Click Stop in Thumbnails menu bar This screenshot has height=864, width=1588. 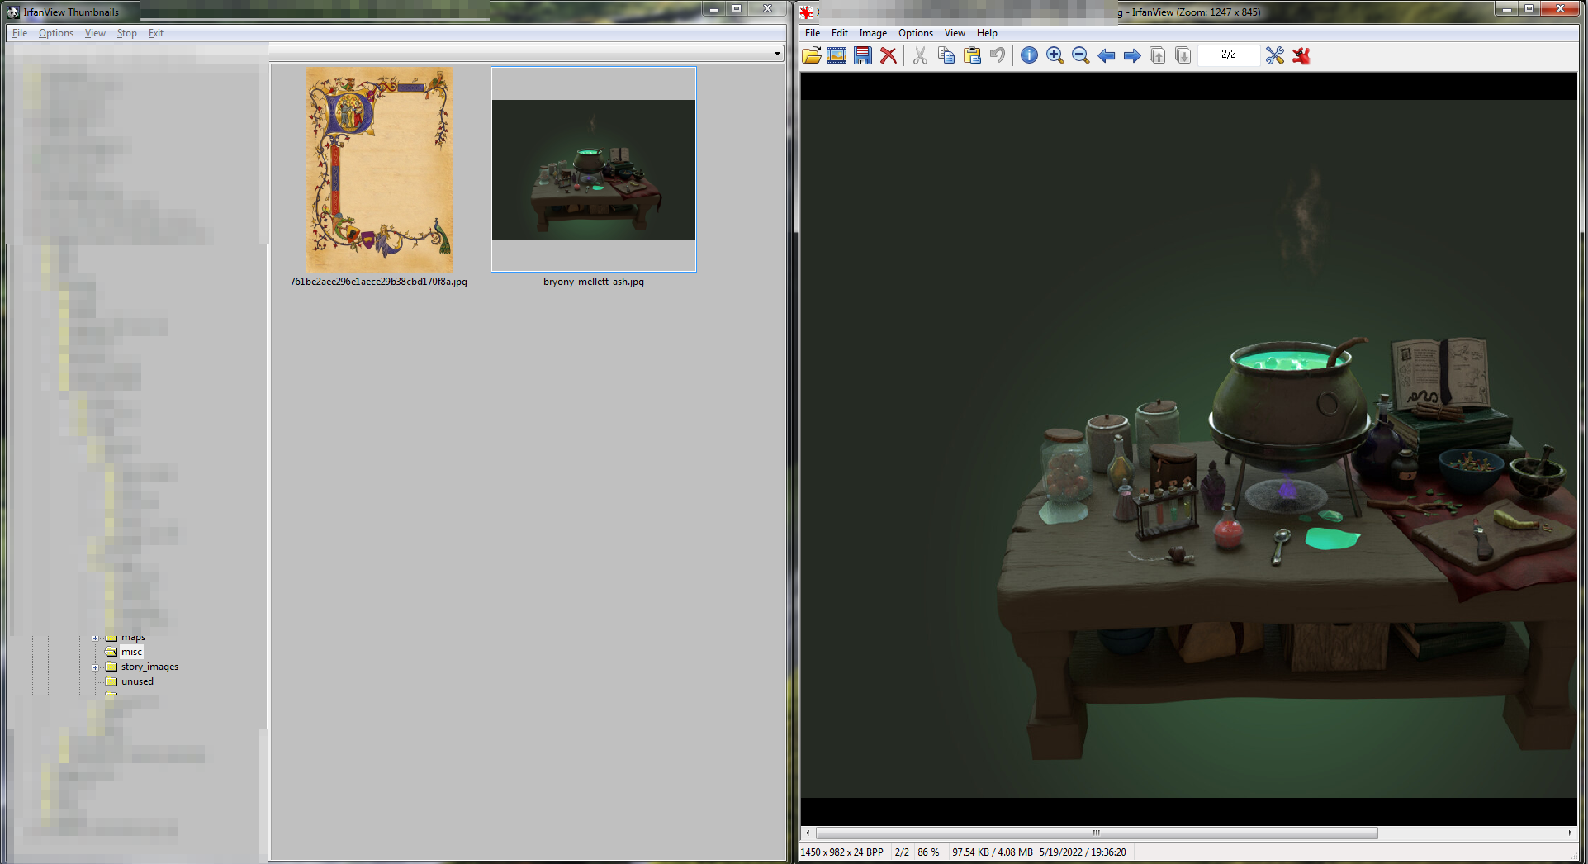126,33
